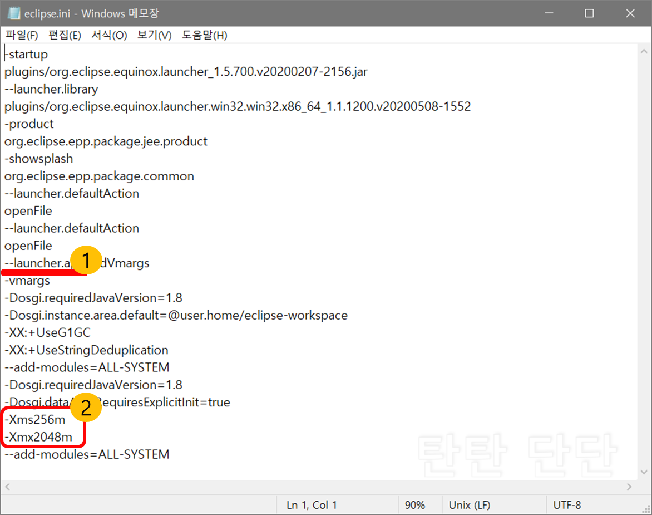Click the -Xms256m line

[35, 420]
